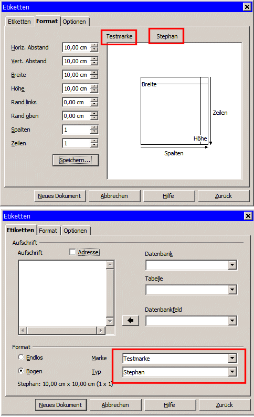
Task: Click right arrow of Aufschrift horizontal scrollbar
Action: [100, 331]
